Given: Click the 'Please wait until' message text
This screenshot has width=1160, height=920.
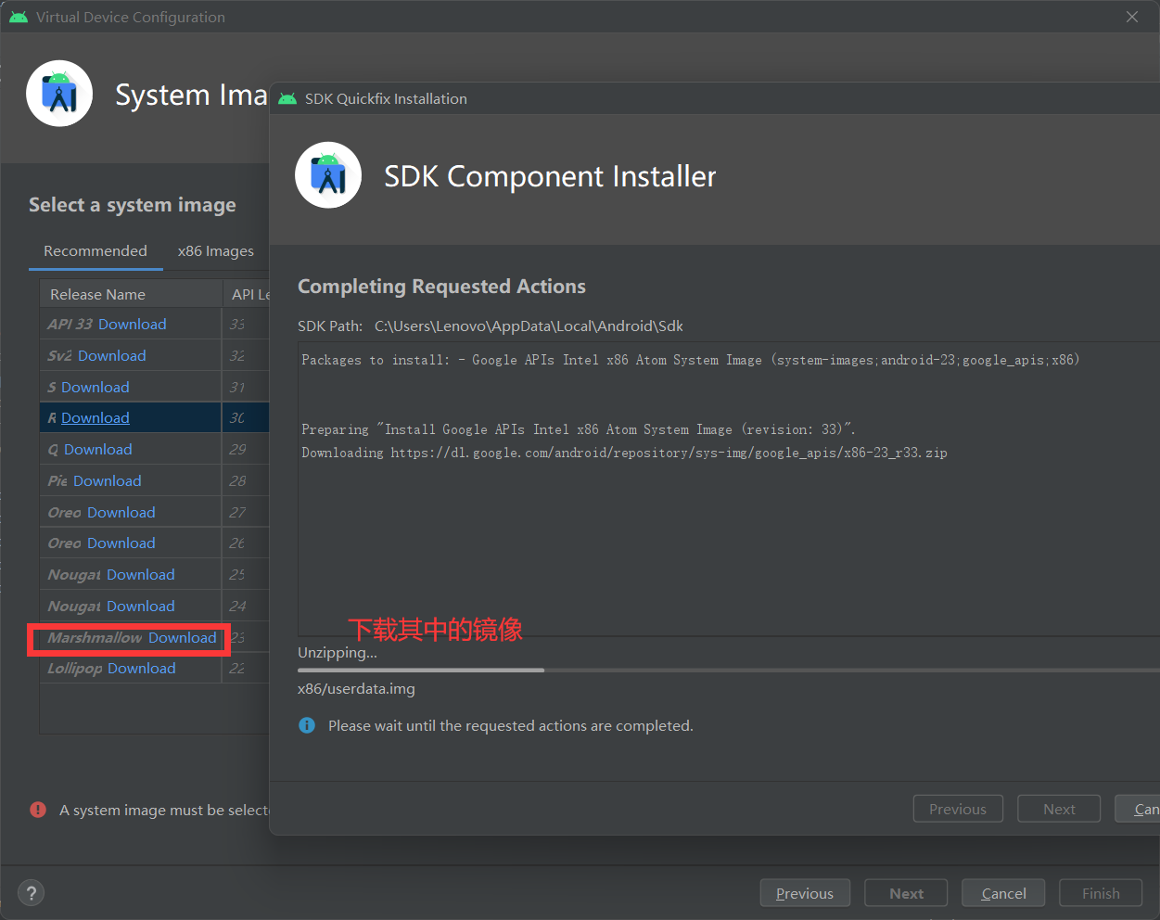Looking at the screenshot, I should pyautogui.click(x=511, y=726).
